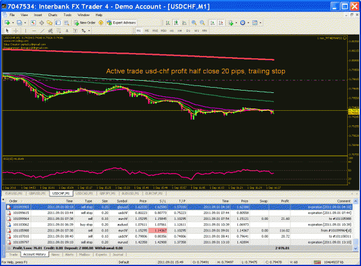This screenshot has width=361, height=266.
Task: Select the text tool
Action: pos(67,31)
